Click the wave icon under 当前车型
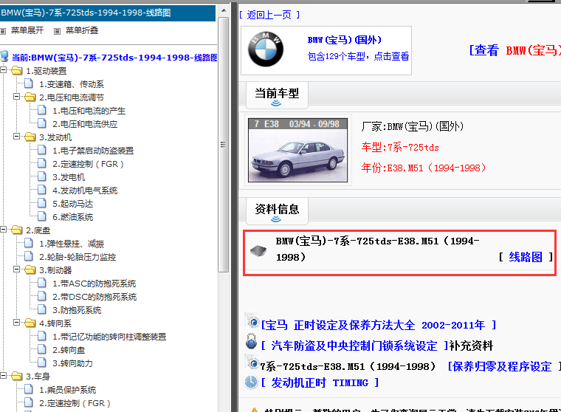This screenshot has height=412, width=561. tap(276, 103)
